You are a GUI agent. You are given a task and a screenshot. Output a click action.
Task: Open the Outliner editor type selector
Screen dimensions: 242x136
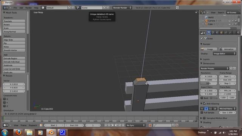(x=203, y=12)
